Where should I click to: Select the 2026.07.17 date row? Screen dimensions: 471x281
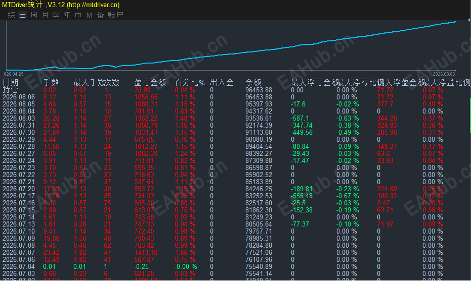[19, 196]
